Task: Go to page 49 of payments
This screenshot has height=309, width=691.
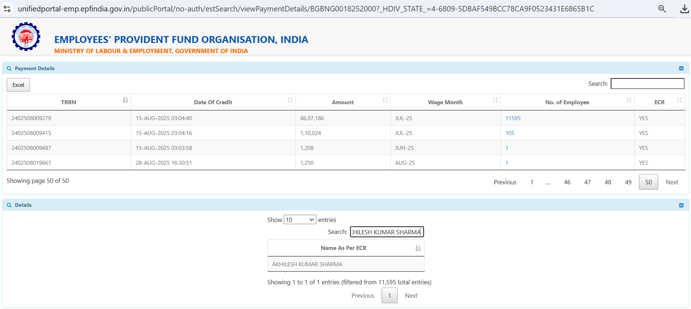Action: point(628,182)
